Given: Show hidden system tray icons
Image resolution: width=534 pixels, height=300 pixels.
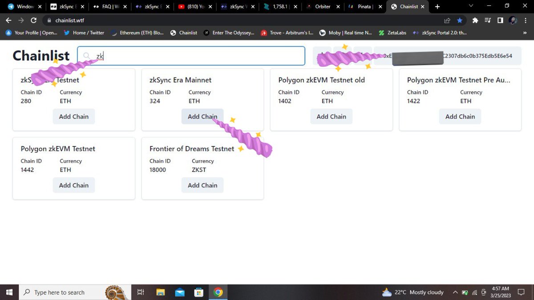Looking at the screenshot, I should (455, 292).
